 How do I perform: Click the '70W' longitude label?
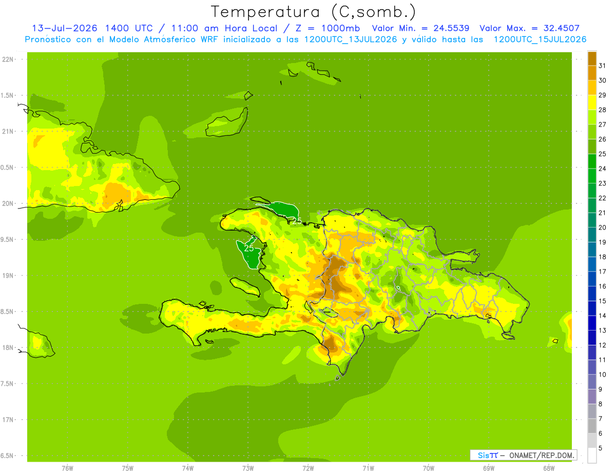(429, 468)
